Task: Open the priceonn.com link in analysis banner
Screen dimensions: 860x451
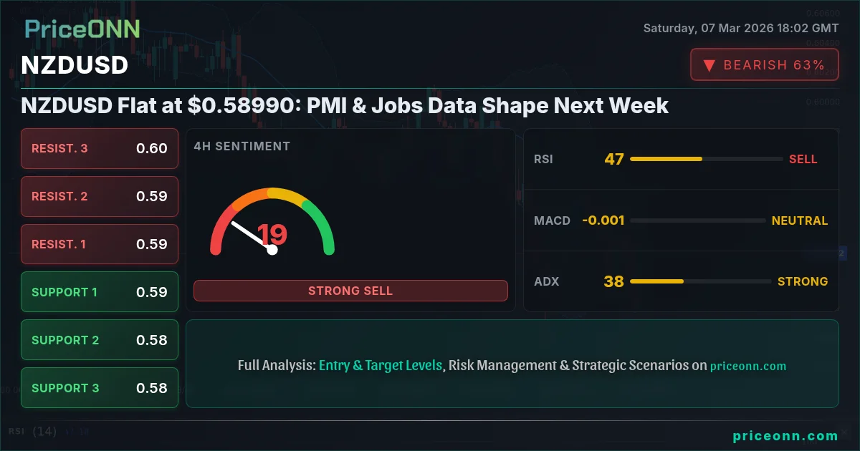Action: click(748, 366)
